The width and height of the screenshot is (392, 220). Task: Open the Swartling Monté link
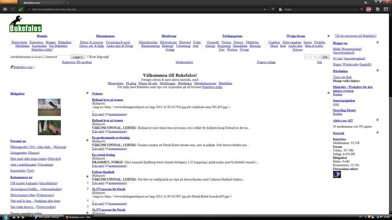[x=344, y=110]
